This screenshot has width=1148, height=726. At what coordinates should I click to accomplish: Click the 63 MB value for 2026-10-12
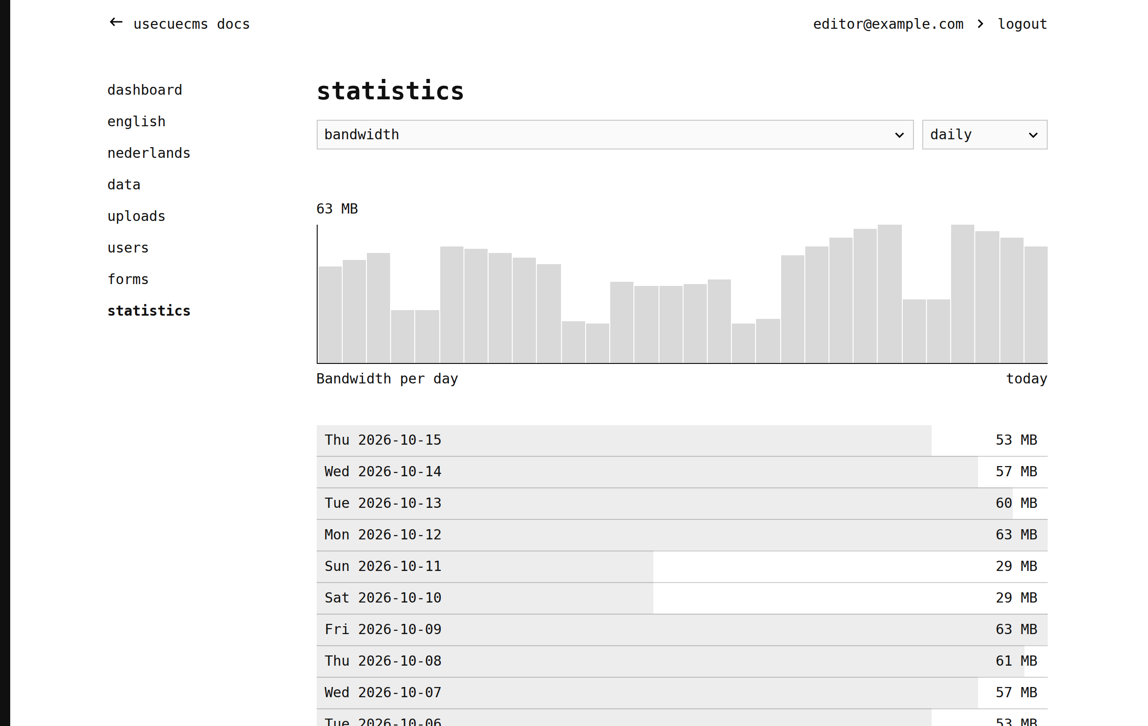[x=1017, y=534]
